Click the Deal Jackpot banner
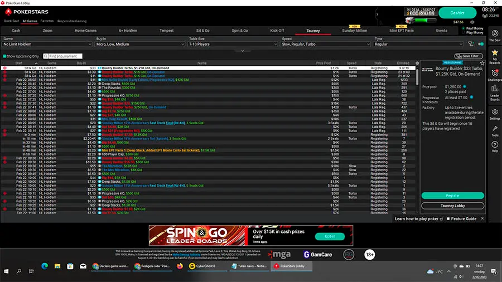Screen dimensions: 502x282 pos(421,12)
